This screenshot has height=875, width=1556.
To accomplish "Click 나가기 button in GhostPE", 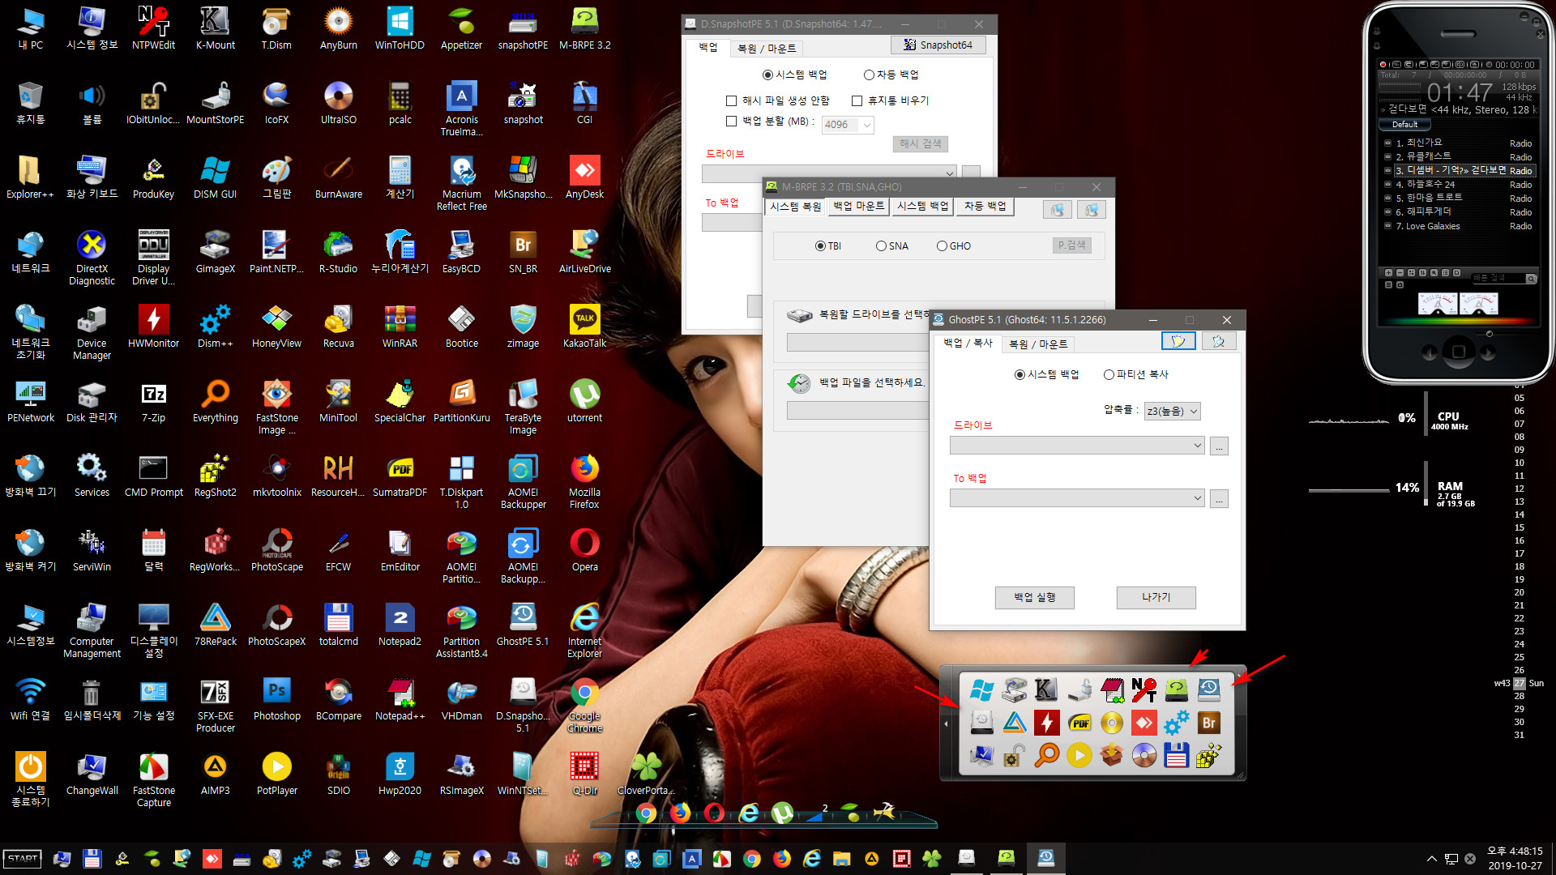I will [1156, 597].
